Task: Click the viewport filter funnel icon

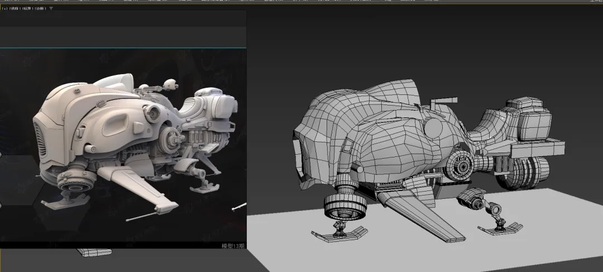Action: tap(51, 9)
